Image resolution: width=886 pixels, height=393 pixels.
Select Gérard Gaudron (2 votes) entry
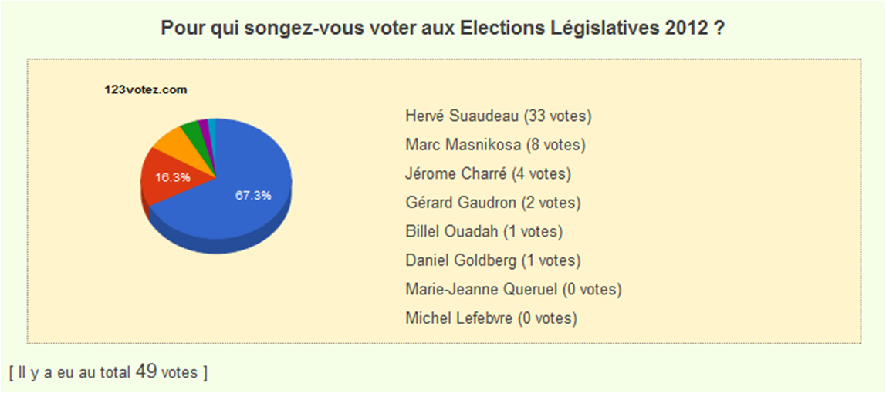[492, 203]
